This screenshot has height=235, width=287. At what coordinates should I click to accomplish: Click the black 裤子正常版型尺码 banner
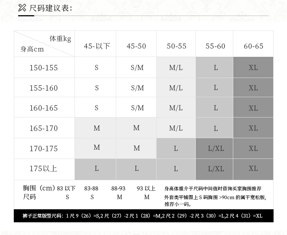point(143,216)
